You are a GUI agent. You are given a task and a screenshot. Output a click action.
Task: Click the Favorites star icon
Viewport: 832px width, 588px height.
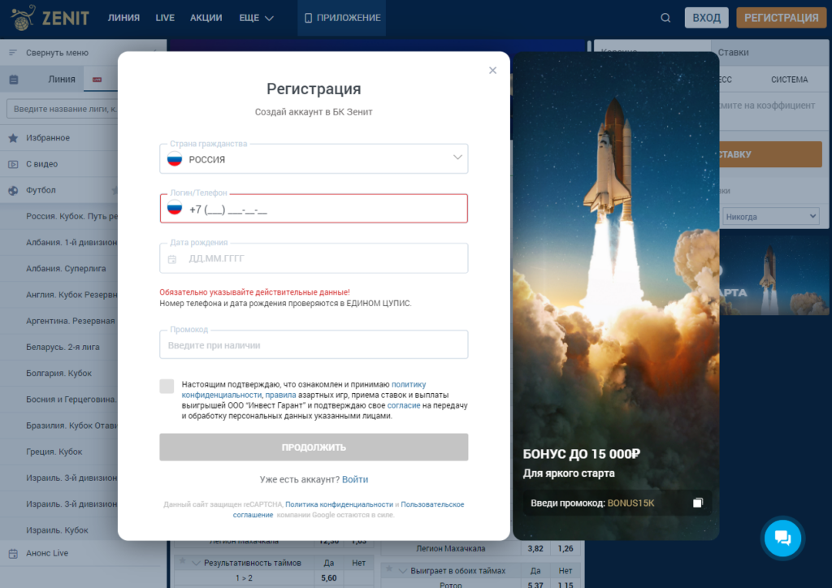point(13,138)
